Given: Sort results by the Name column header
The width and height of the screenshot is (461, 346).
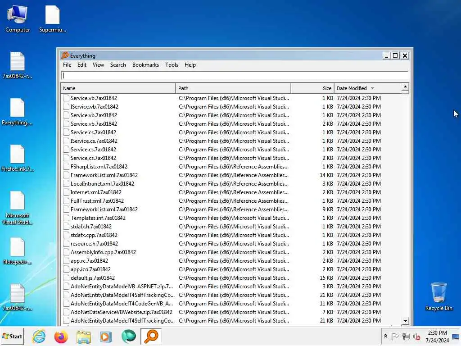Looking at the screenshot, I should [x=118, y=88].
